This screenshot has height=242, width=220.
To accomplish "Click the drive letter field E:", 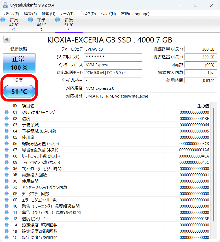I will [x=113, y=81].
